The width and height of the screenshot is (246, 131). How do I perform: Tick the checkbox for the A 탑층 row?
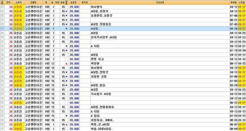tap(2, 116)
